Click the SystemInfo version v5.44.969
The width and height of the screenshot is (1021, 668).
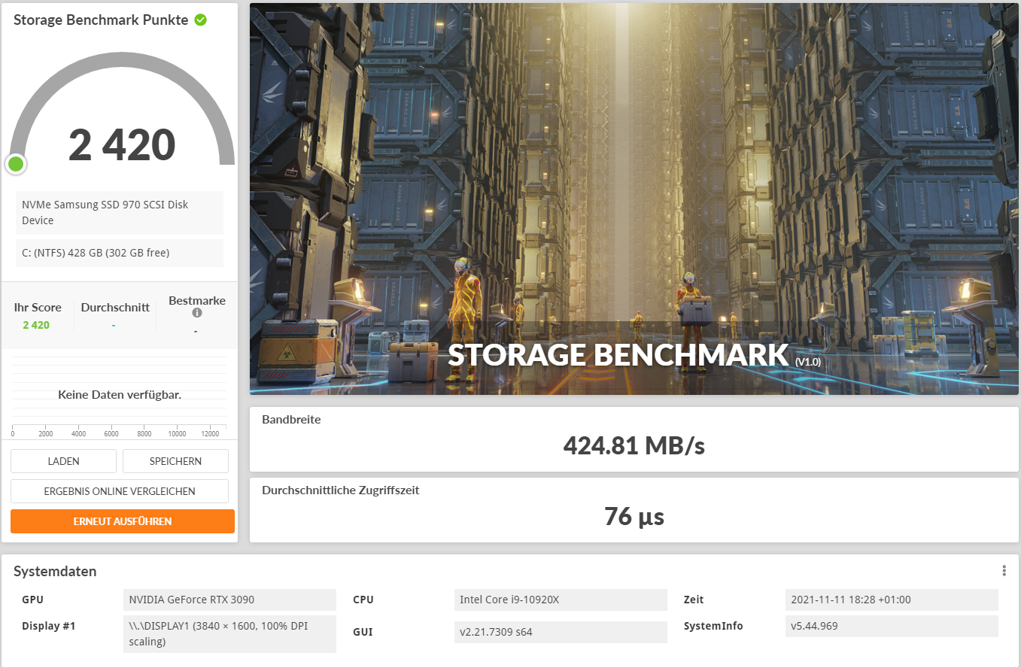click(892, 626)
